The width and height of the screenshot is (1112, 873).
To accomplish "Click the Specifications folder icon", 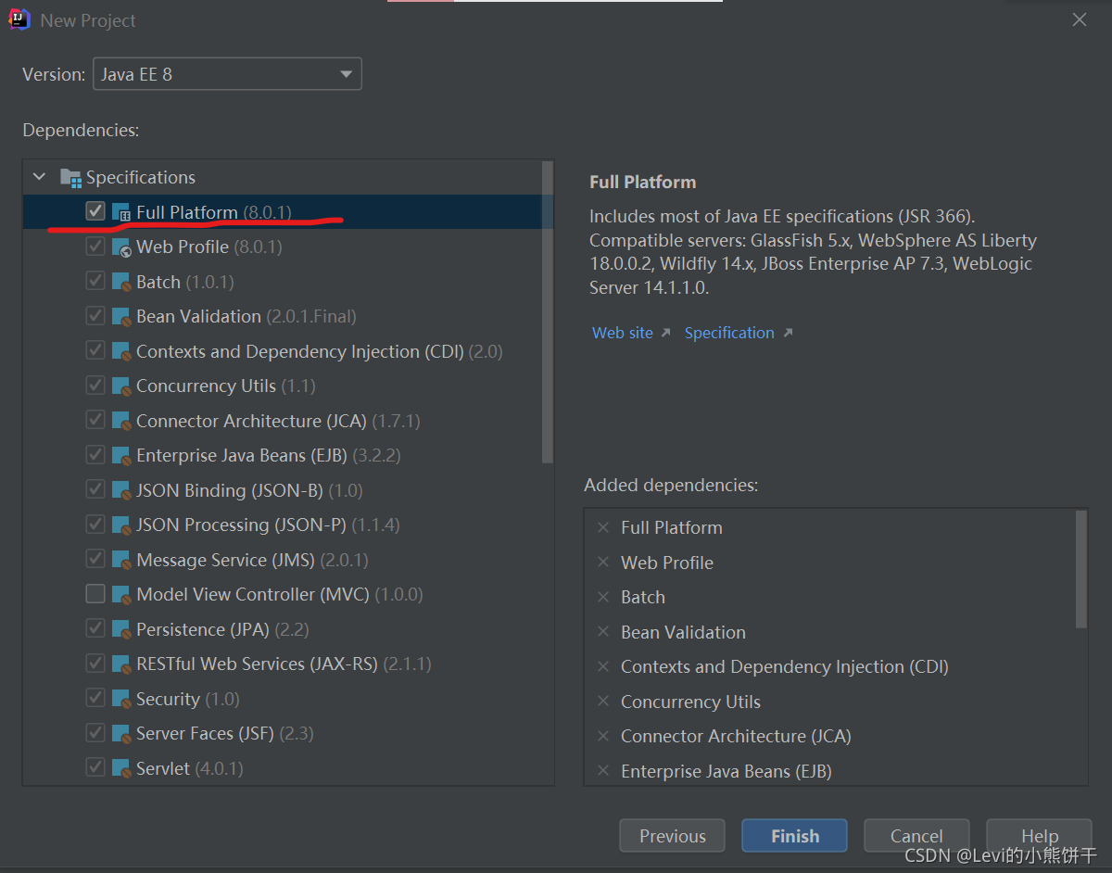I will pyautogui.click(x=70, y=177).
